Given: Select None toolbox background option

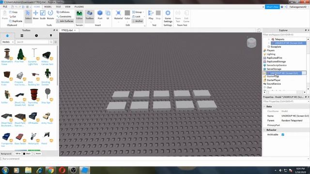Looking at the screenshot, I should (37, 154).
